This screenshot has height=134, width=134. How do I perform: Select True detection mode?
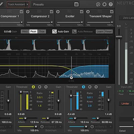coord(42,31)
